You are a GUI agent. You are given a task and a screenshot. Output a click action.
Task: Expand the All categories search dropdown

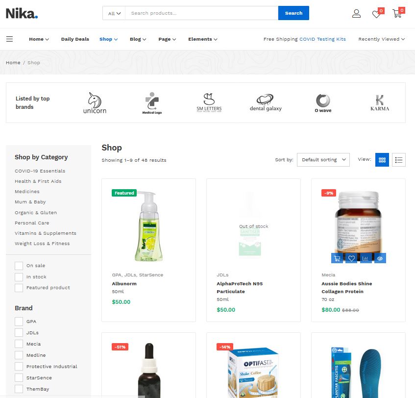click(114, 13)
